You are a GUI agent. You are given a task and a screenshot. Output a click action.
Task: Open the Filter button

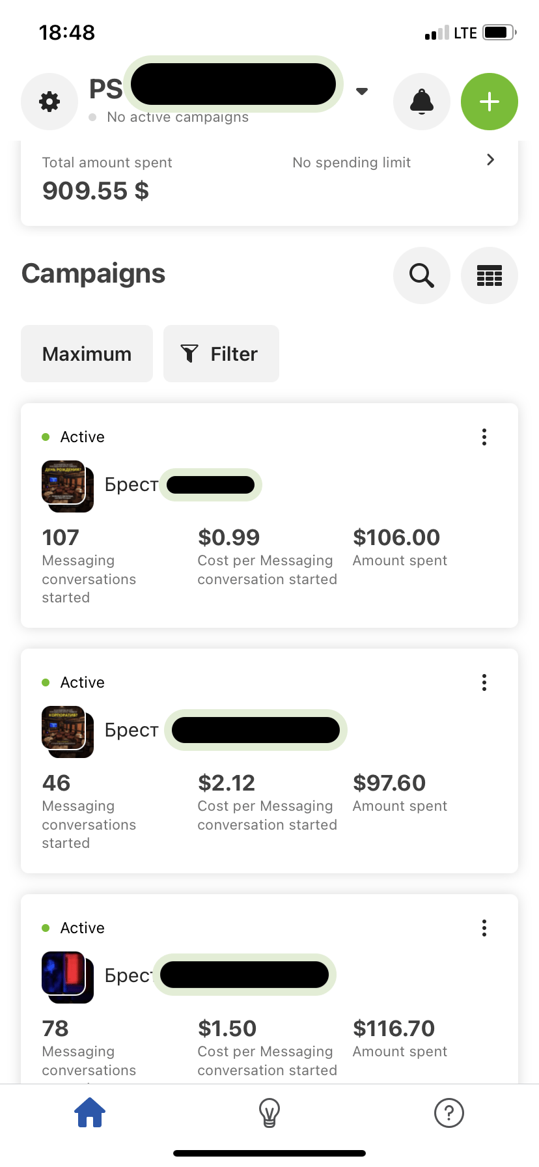[x=221, y=354]
